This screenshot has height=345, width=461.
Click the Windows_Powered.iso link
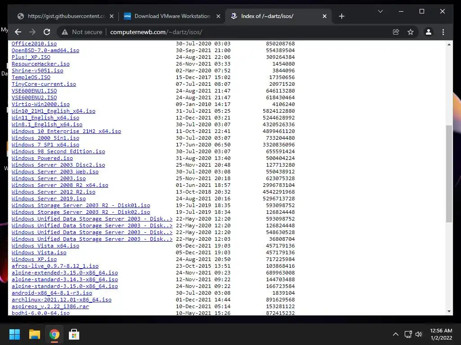(x=42, y=159)
